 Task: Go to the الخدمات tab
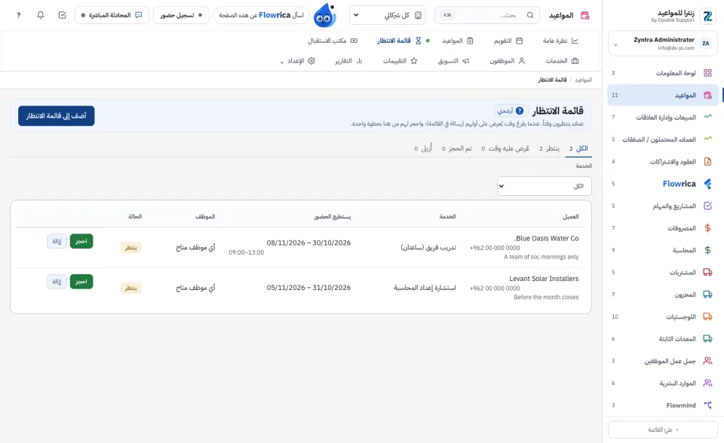coord(562,61)
